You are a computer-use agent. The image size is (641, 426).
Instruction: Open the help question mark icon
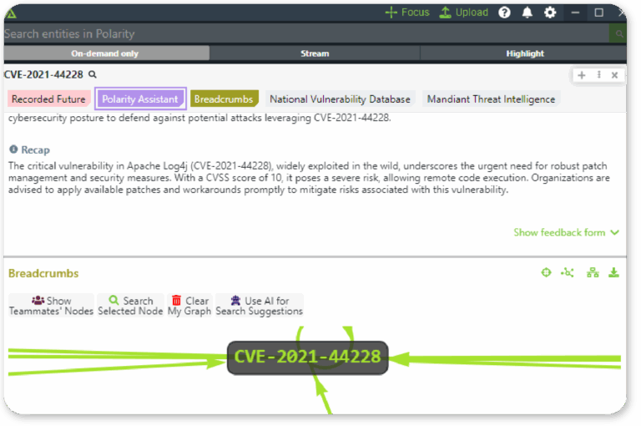pos(505,13)
